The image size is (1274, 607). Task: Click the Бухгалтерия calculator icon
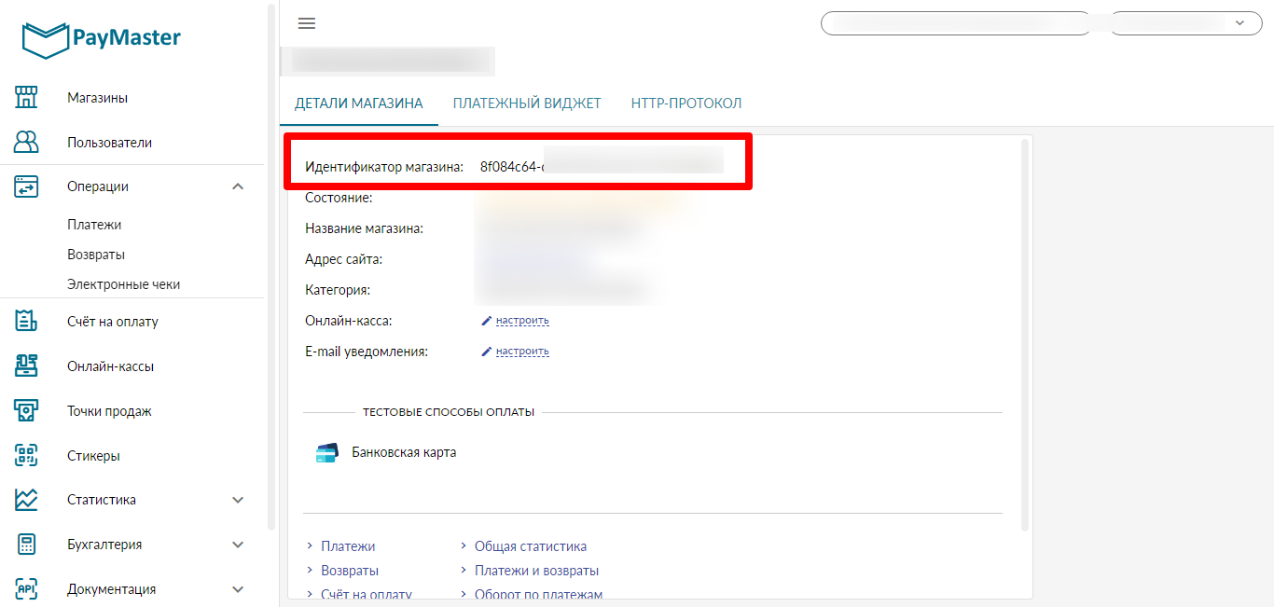(x=26, y=545)
